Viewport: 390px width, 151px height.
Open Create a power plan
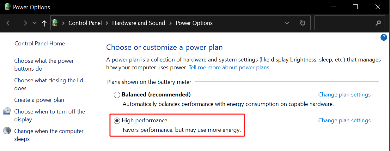pos(39,100)
